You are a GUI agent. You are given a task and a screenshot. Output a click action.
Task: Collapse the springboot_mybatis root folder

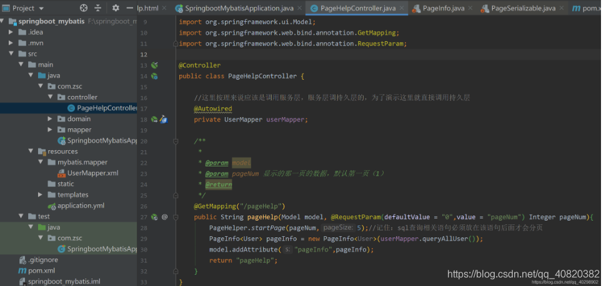pyautogui.click(x=2, y=21)
